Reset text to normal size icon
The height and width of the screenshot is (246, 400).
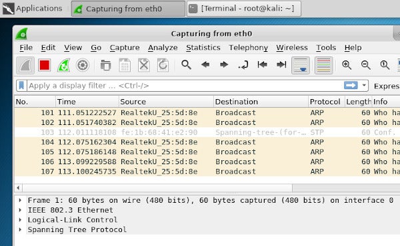tap(385, 65)
